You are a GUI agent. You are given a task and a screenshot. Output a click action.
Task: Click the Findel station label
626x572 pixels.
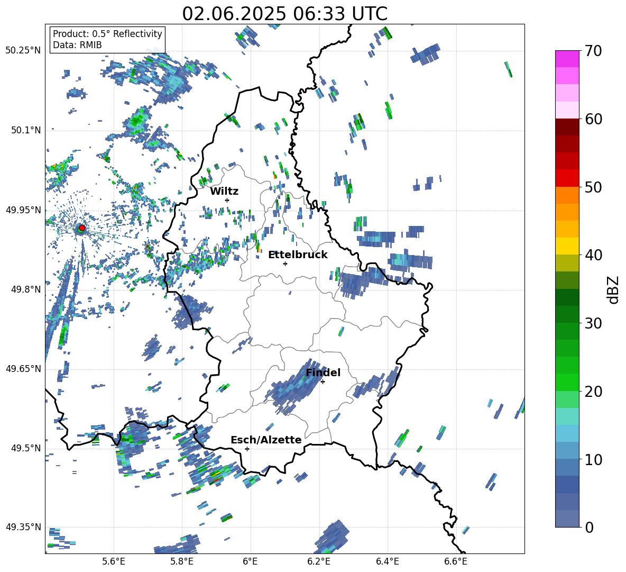[x=323, y=373]
